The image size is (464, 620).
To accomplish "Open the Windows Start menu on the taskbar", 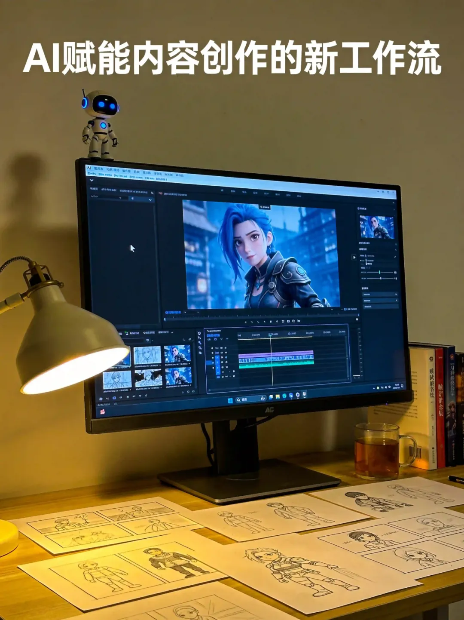I will coord(230,400).
